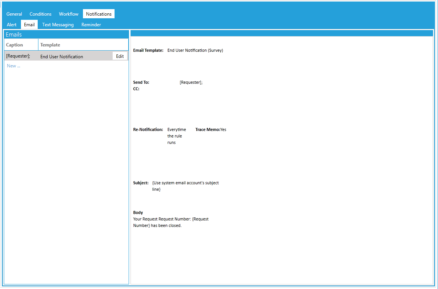Go to the Alert sub-tab

pos(12,25)
